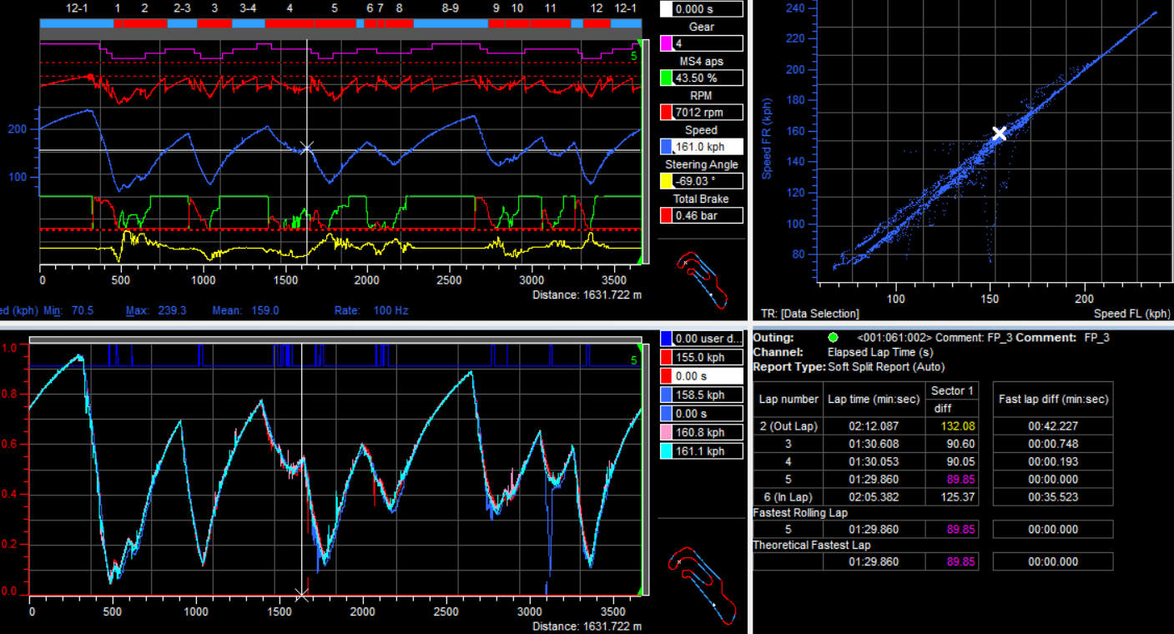Click the magenta Gear channel color swatch
Image resolution: width=1174 pixels, height=634 pixels.
[x=666, y=43]
